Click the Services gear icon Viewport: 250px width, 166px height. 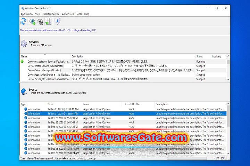point(24,44)
